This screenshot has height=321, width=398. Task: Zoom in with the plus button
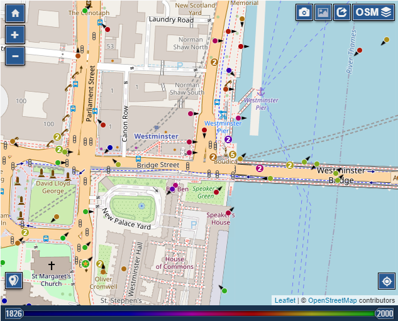coord(15,35)
